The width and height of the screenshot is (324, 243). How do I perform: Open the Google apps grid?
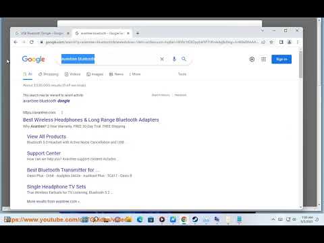point(263,59)
